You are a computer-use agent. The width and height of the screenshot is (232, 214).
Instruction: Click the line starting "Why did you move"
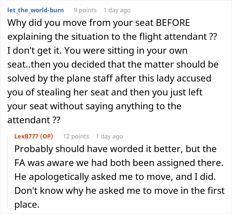click(99, 24)
